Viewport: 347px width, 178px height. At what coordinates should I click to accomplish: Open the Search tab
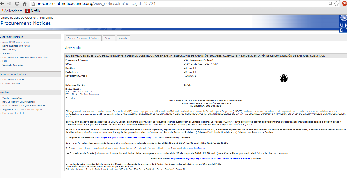[x=108, y=38]
